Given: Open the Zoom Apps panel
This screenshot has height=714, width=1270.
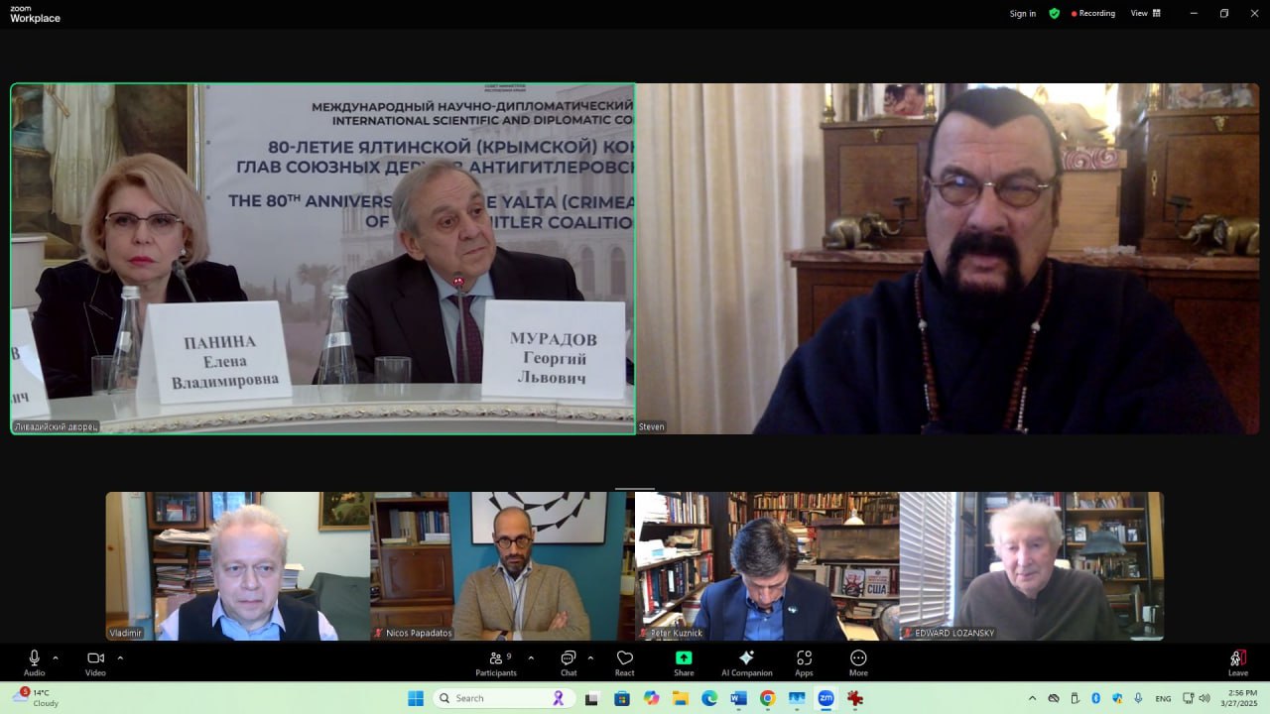Looking at the screenshot, I should pyautogui.click(x=804, y=661).
